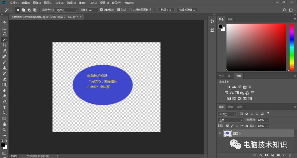Click the Delete layer trash icon
Screen dimensions: 297x158
(x=290, y=155)
